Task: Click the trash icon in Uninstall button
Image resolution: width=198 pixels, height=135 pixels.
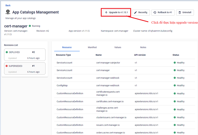Action: coord(180,13)
